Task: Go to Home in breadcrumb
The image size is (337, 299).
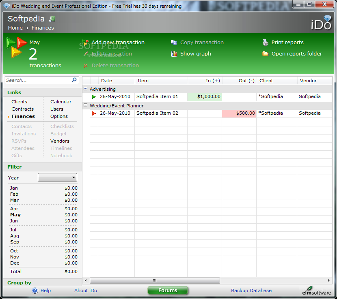Action: click(15, 28)
